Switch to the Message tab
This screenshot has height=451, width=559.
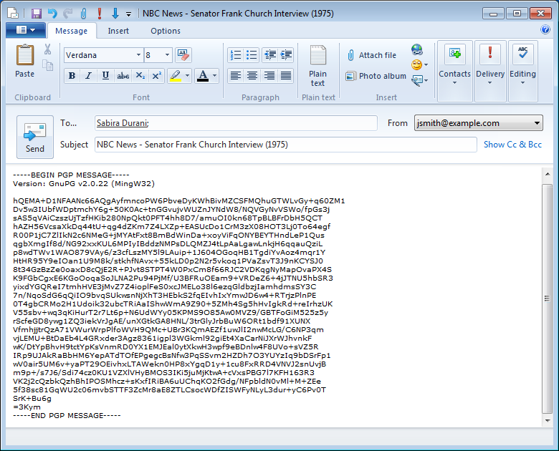71,31
